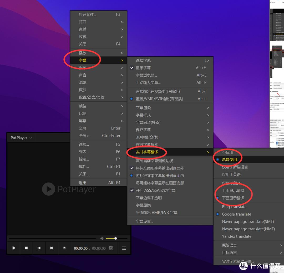Skip to next item with the forward icon
Viewport: 284px width, 273px height.
pos(52,248)
